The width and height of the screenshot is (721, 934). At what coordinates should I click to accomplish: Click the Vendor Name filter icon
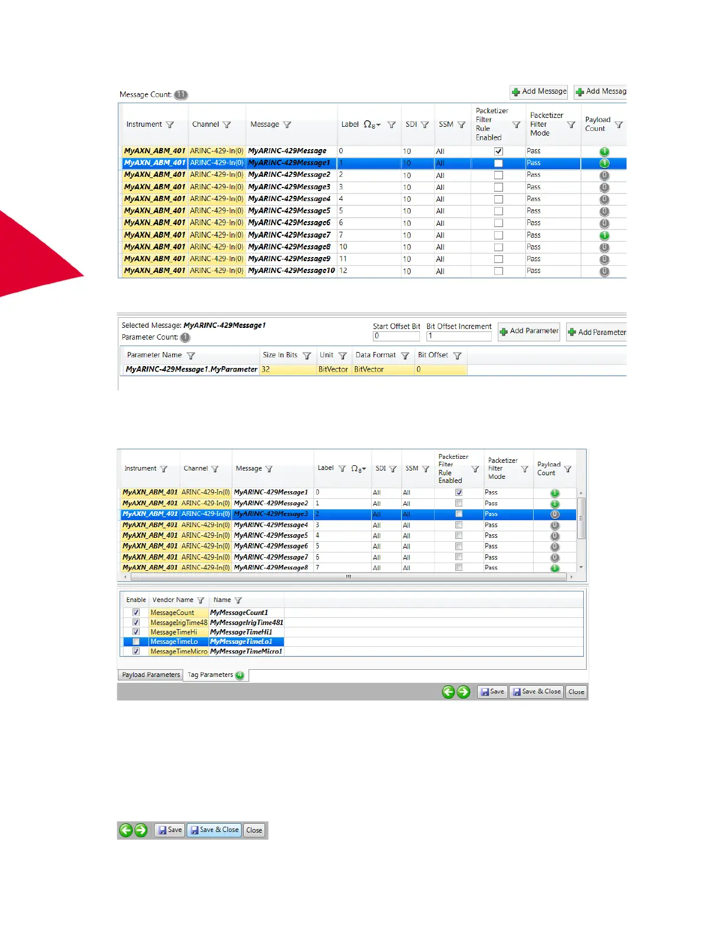[200, 600]
